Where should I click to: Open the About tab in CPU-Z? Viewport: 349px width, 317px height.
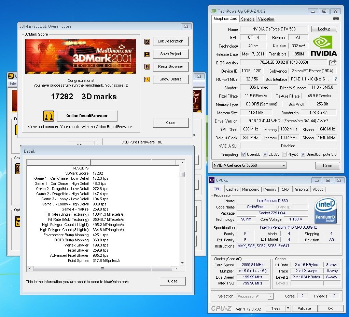[x=318, y=189]
